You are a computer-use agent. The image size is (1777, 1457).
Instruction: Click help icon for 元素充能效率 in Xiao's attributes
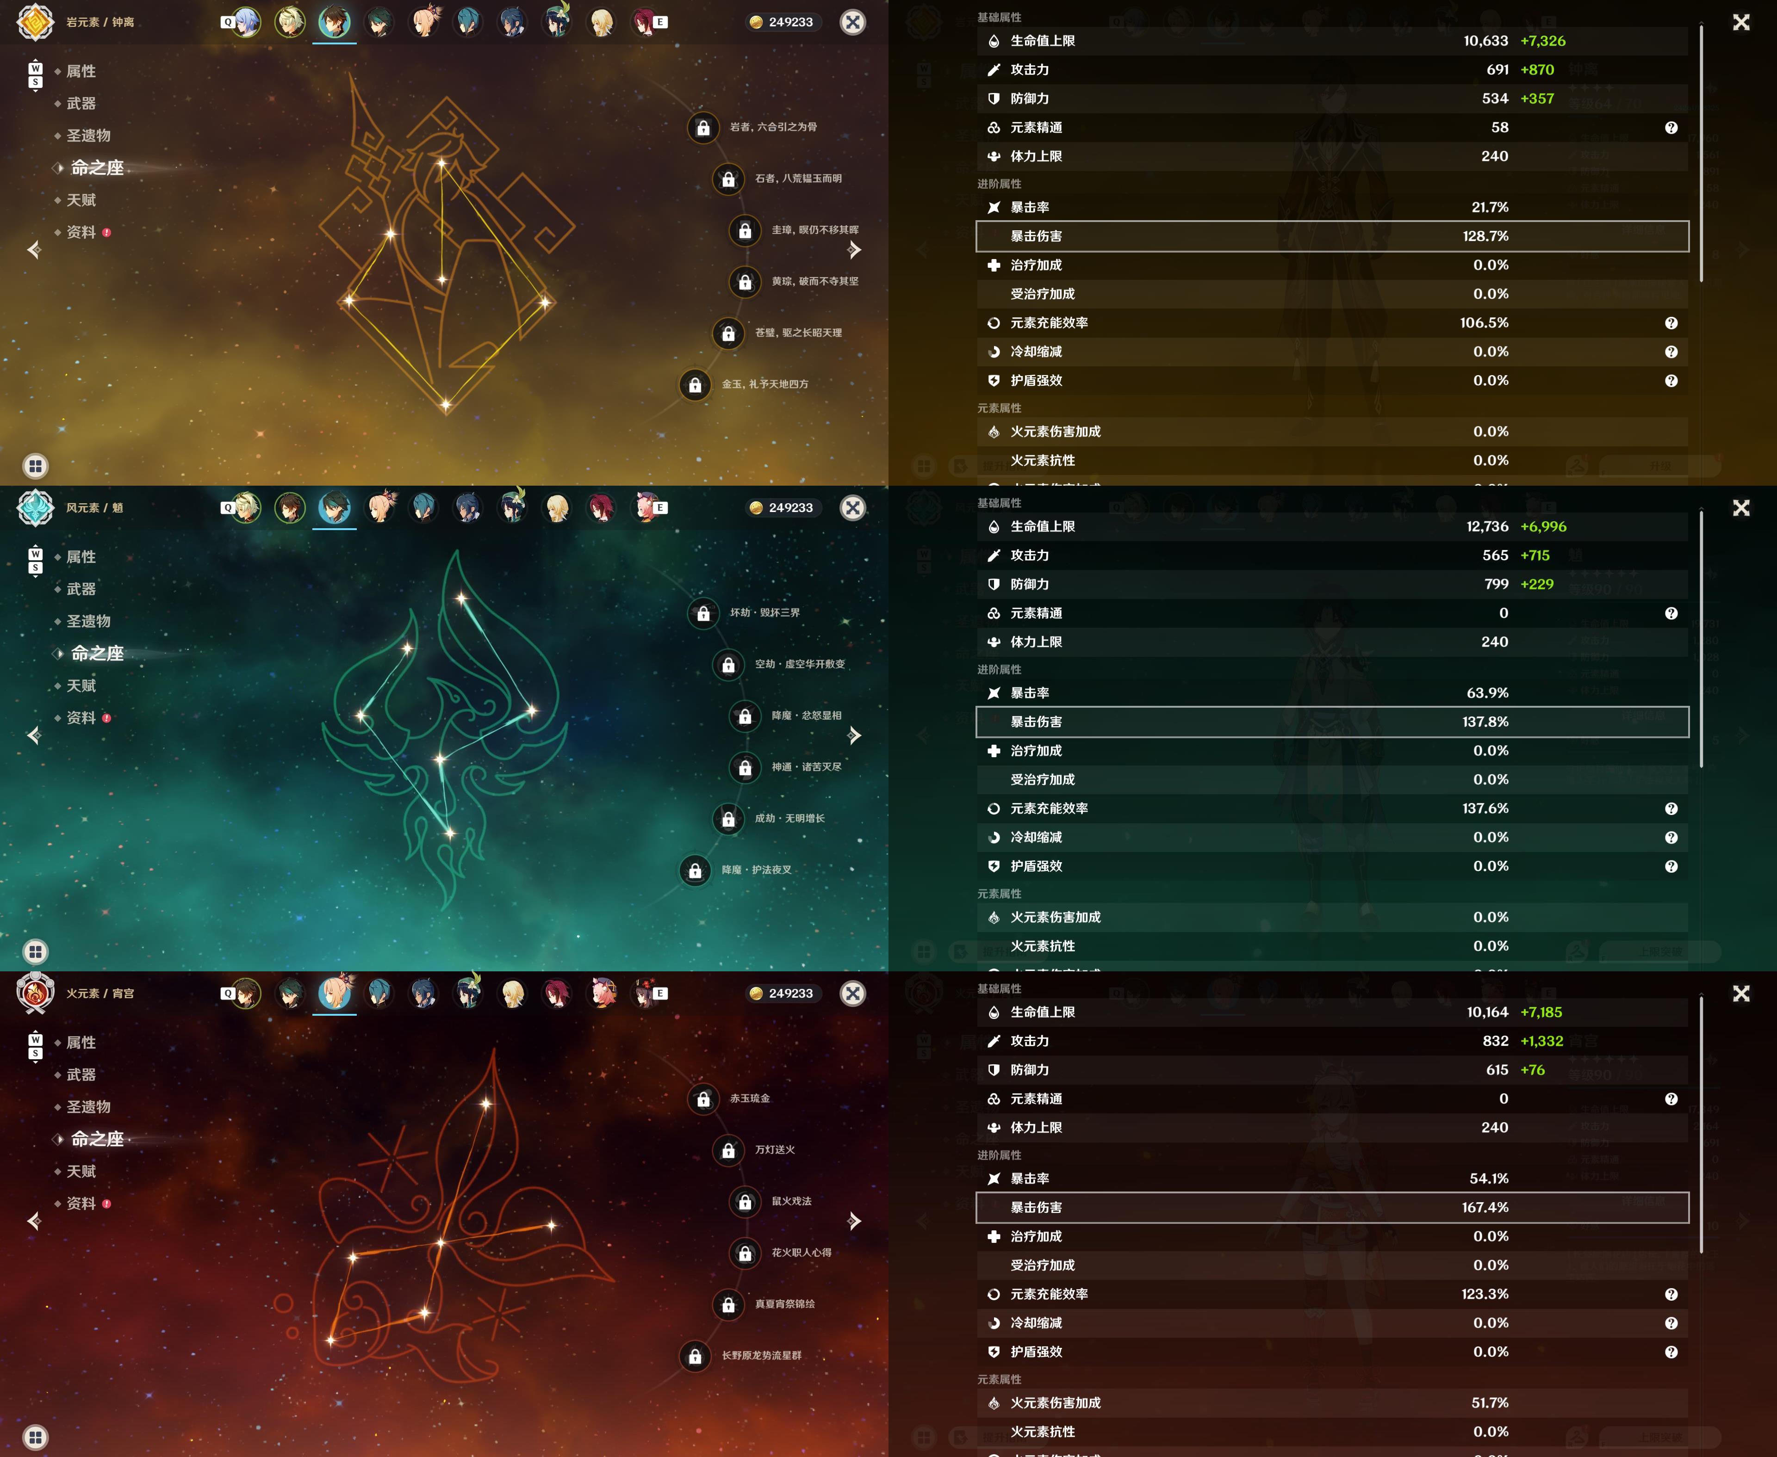click(x=1671, y=809)
